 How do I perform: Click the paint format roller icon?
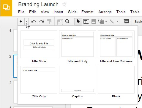coord(49,22)
